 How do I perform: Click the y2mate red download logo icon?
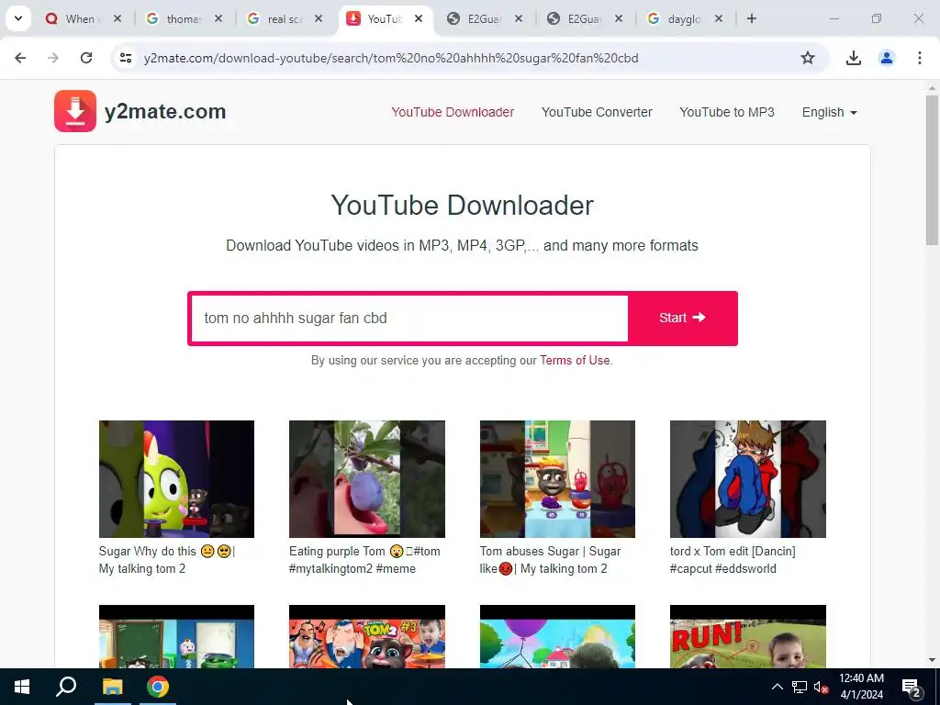(x=75, y=111)
